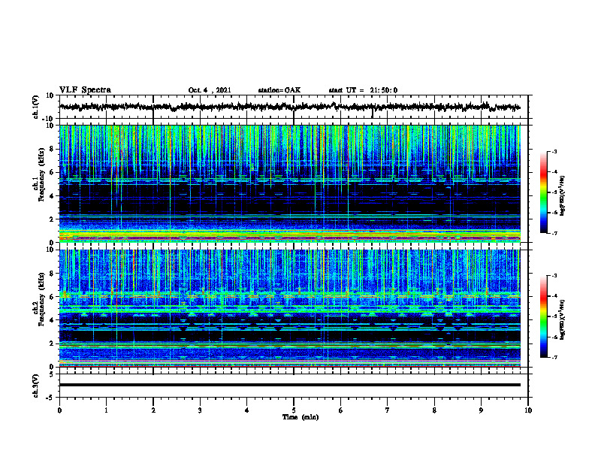The width and height of the screenshot is (595, 460).
Task: Click the ch.1 spectrogram color bar
Action: 543,192
